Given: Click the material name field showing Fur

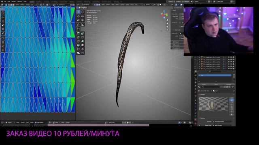Looking at the screenshot, I should [x=210, y=87].
